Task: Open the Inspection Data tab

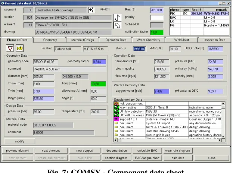Action: 214,40
